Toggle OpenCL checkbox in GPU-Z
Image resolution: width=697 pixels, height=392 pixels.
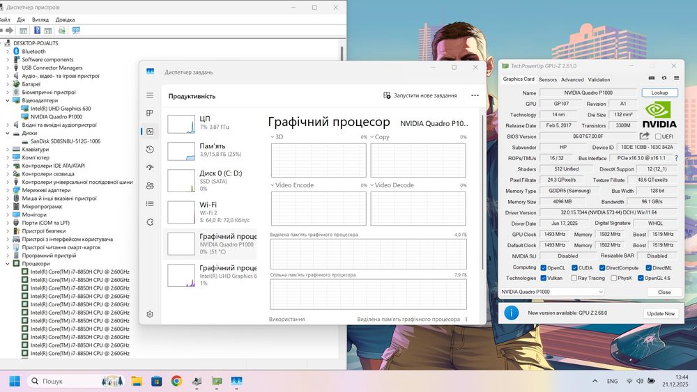coord(543,267)
